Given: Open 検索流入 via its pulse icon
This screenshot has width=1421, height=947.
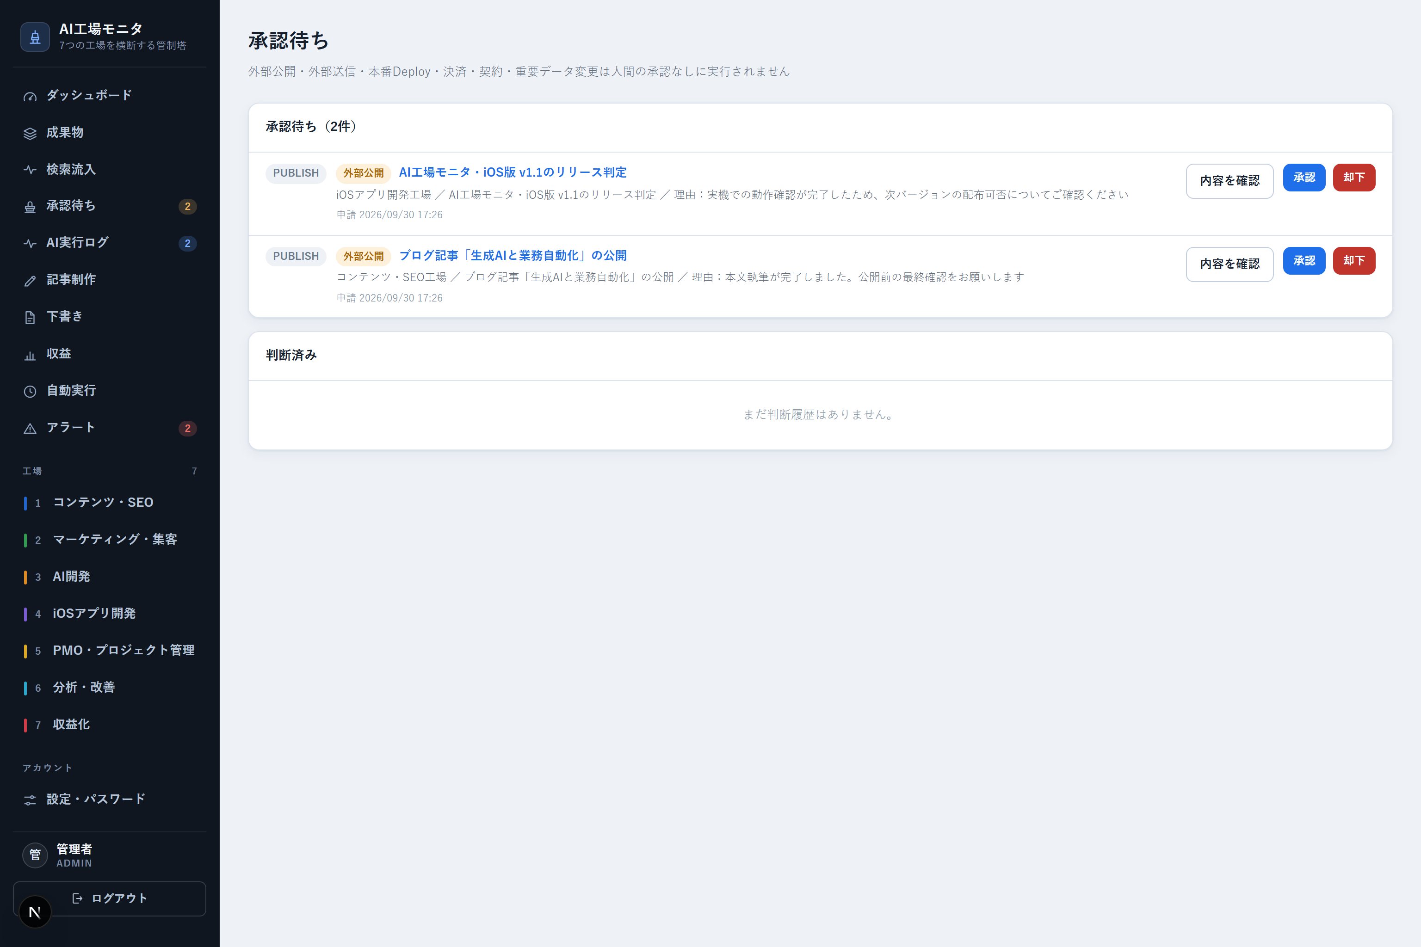Looking at the screenshot, I should tap(30, 170).
